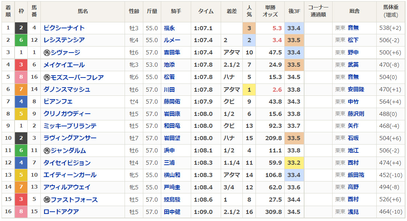Select horse タイセイビジョン

(67, 162)
